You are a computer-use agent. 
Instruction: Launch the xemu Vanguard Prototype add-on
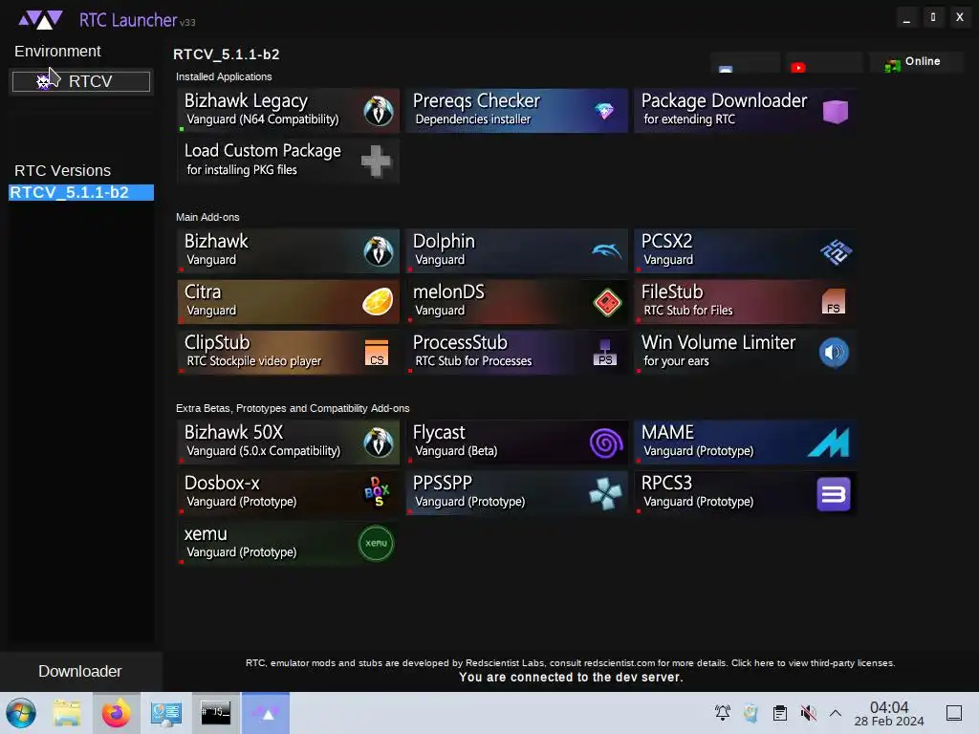[288, 543]
